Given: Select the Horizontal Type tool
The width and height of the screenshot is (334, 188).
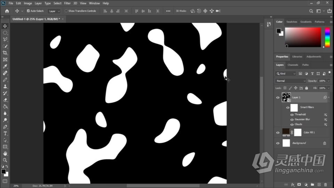Looking at the screenshot, I should tap(5, 133).
